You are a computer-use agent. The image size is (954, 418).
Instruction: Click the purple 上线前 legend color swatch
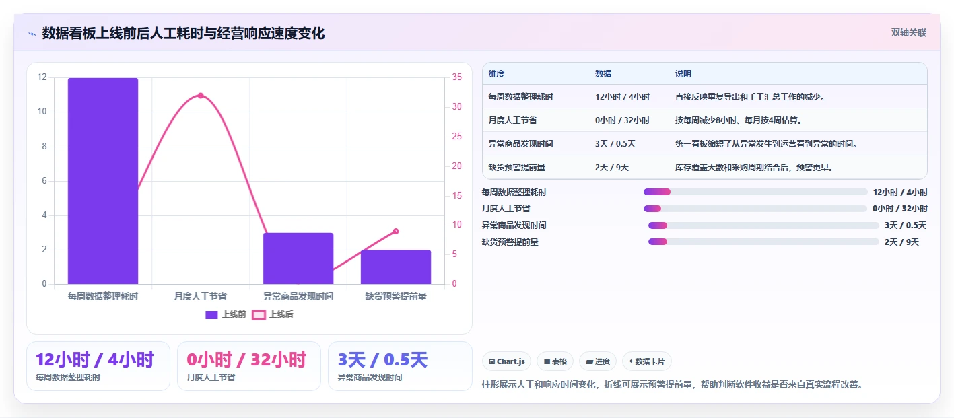(211, 314)
